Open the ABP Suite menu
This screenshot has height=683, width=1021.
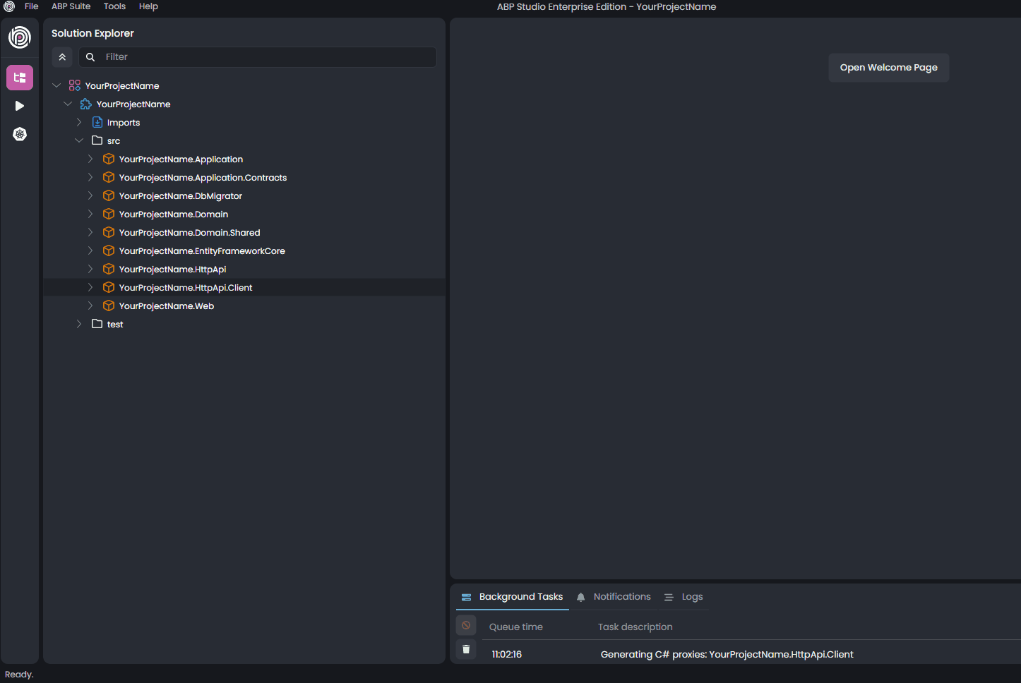point(71,6)
